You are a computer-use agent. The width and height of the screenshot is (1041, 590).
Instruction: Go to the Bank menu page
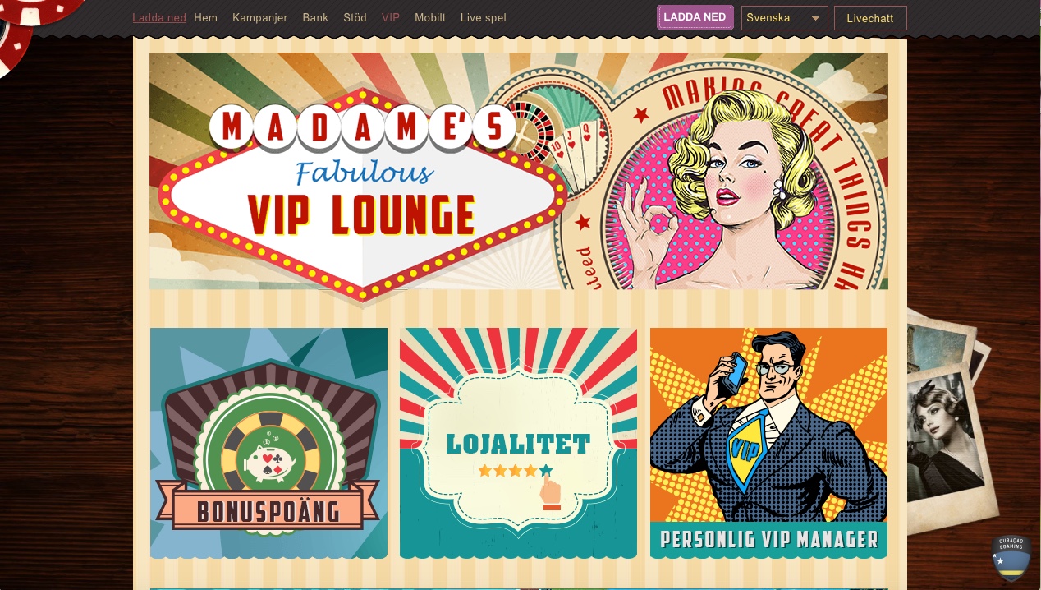click(x=315, y=17)
